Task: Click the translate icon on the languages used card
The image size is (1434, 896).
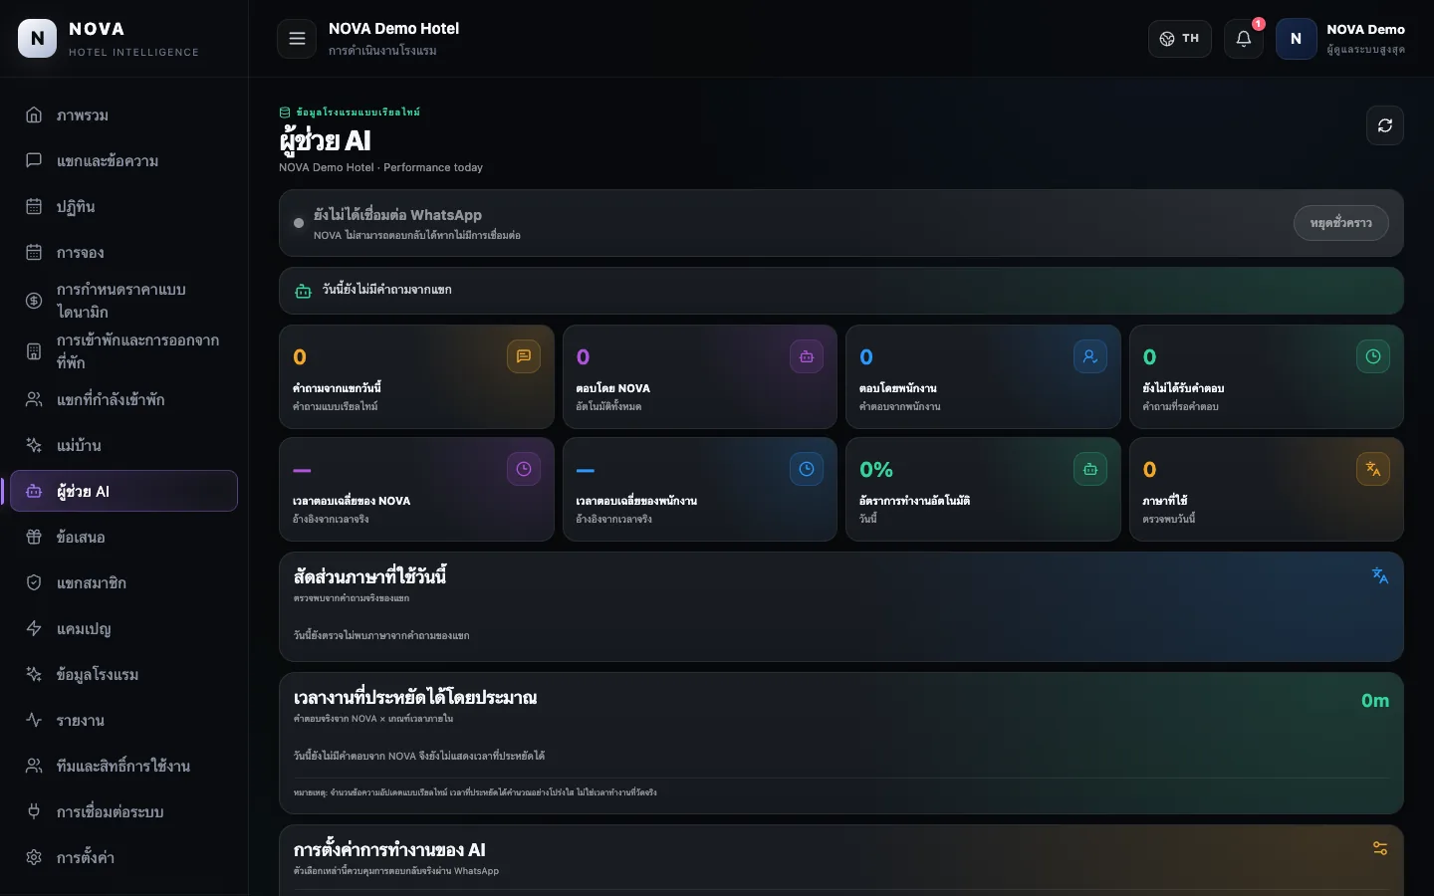Action: 1373,469
